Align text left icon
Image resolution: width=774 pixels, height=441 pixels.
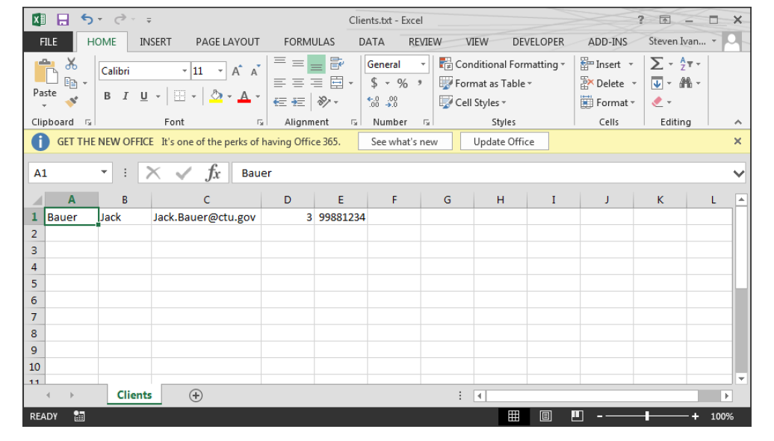[x=280, y=83]
